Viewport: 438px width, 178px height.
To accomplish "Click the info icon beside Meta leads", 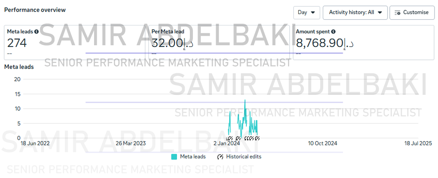I will (36, 31).
